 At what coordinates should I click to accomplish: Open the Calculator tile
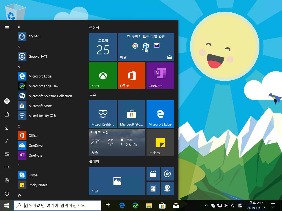pyautogui.click(x=153, y=188)
